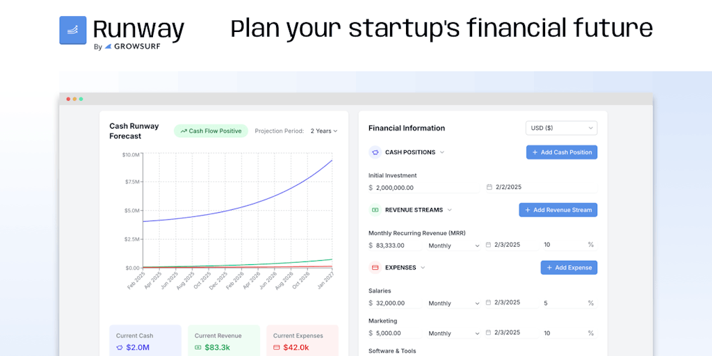Collapse the Expenses section

tap(423, 268)
